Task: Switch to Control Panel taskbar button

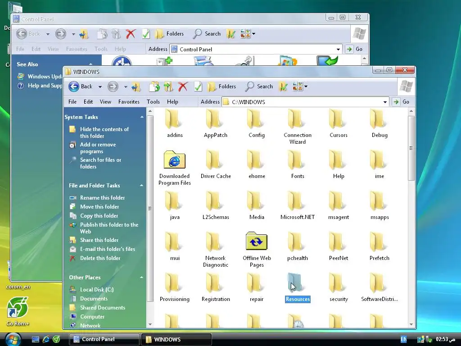Action: coord(104,339)
